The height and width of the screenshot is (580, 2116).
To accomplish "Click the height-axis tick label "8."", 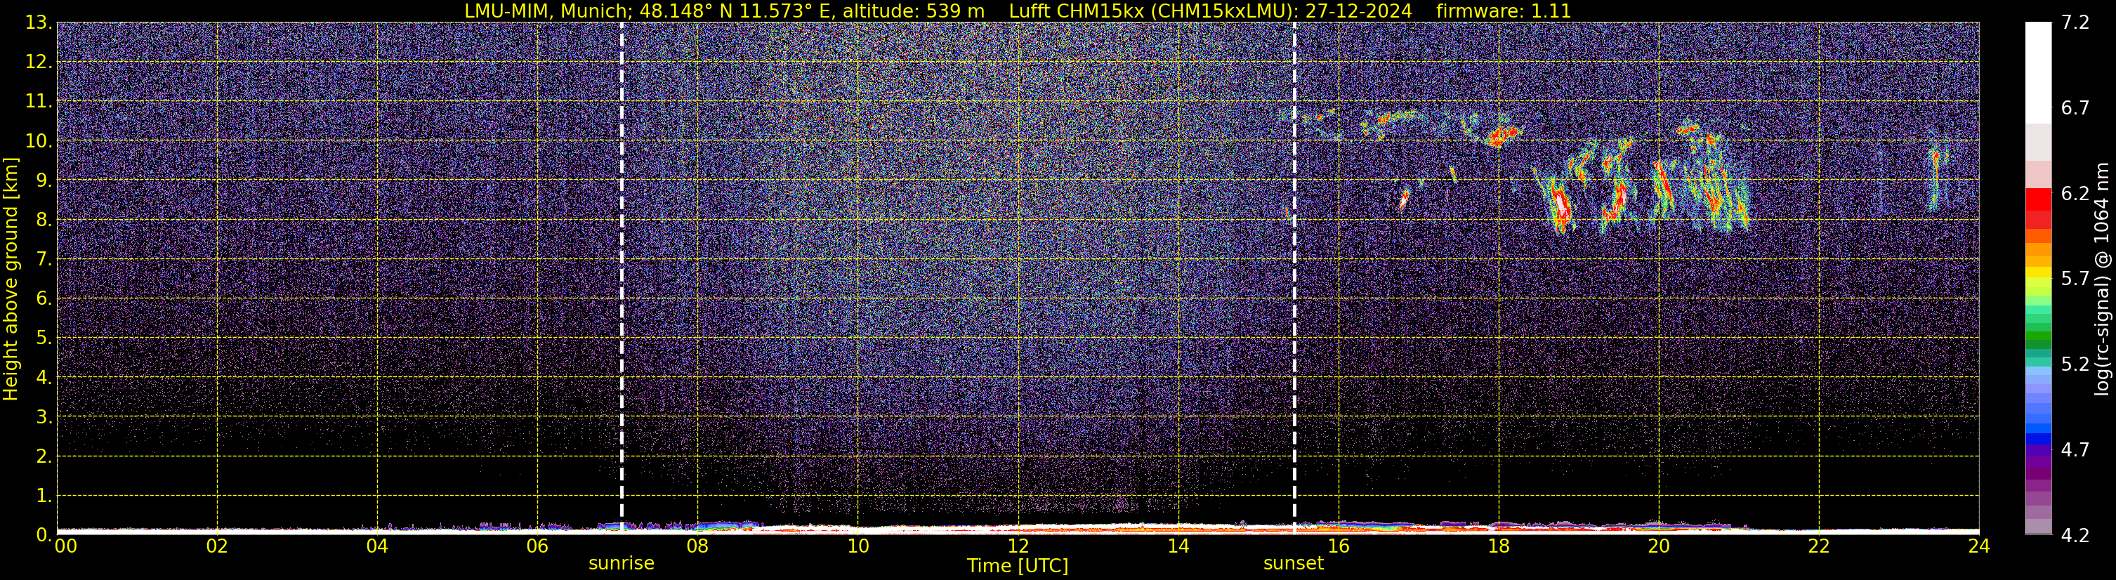I will click(44, 220).
